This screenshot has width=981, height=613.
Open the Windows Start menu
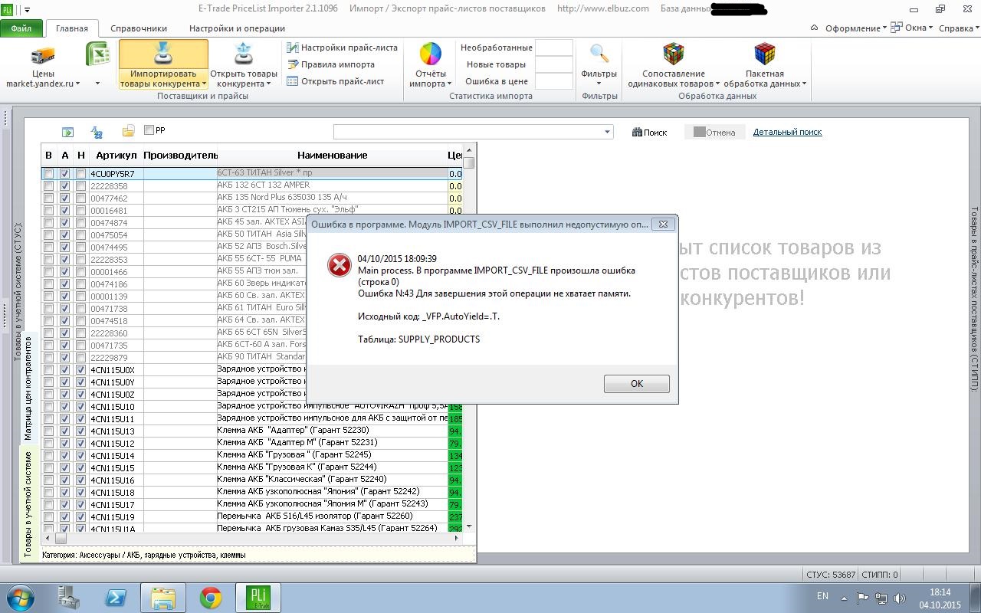(20, 598)
